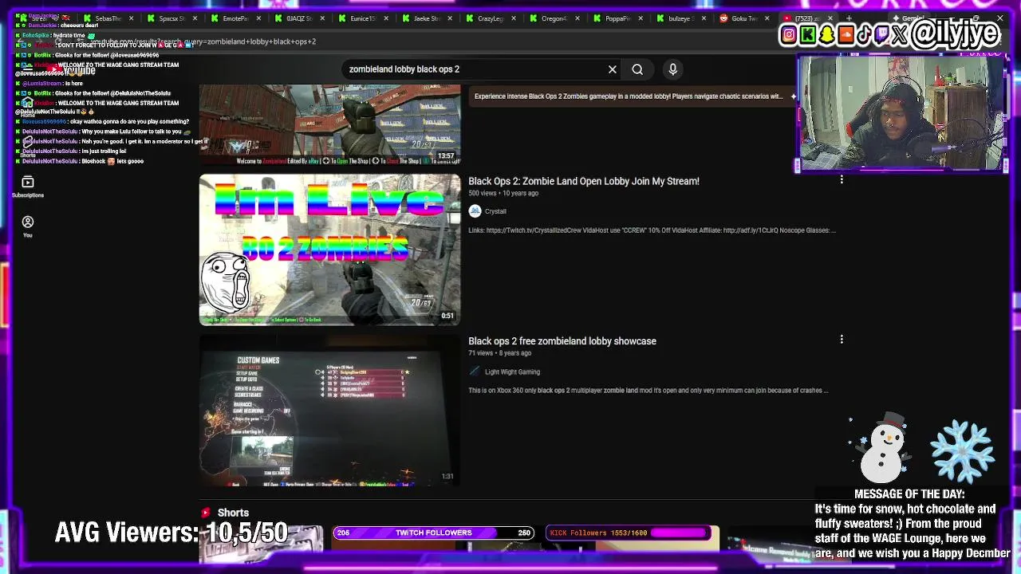Click the Shorts section heading
Viewport: 1021px width, 574px height.
tap(233, 513)
